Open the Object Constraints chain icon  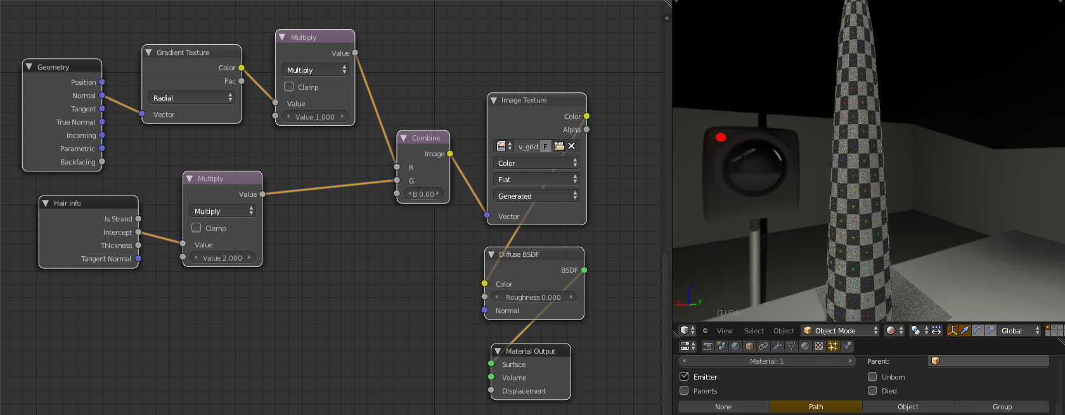point(763,346)
